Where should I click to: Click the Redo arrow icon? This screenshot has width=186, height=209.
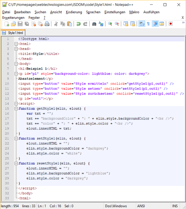click(85, 24)
